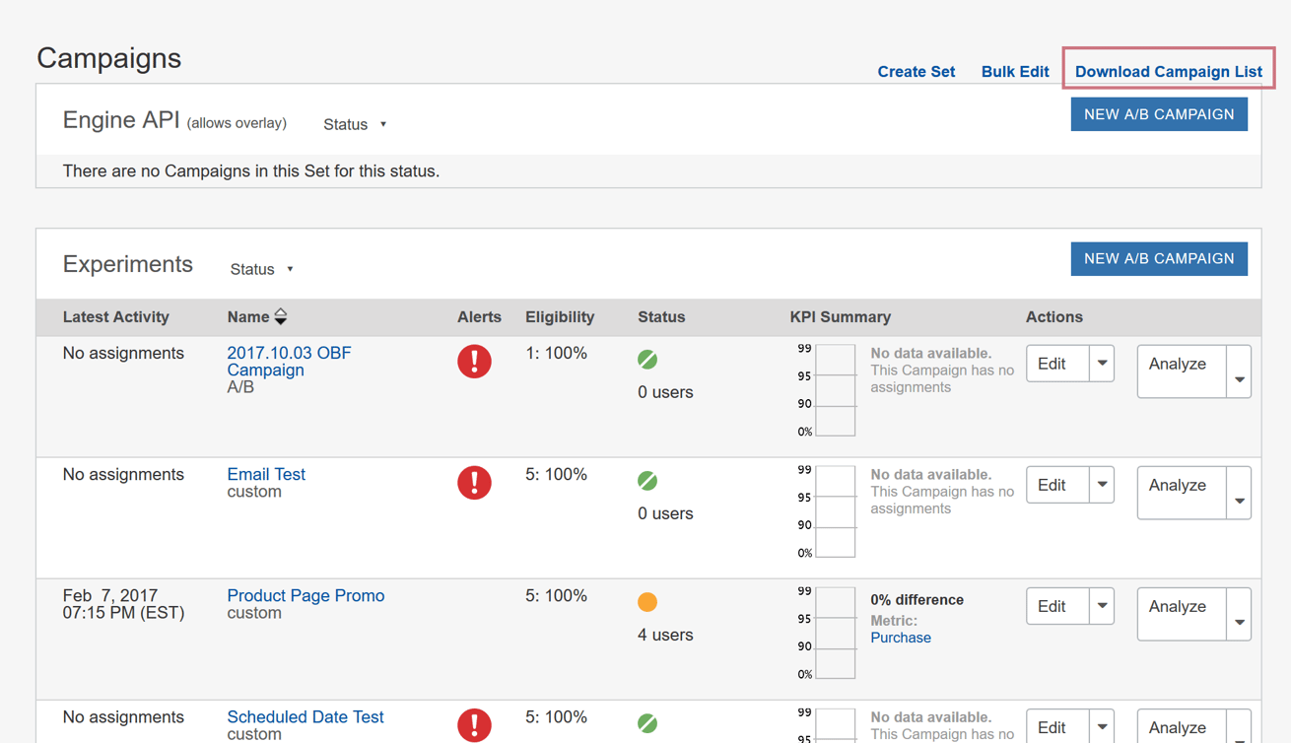Image resolution: width=1291 pixels, height=743 pixels.
Task: Click the Create Set link
Action: (916, 72)
